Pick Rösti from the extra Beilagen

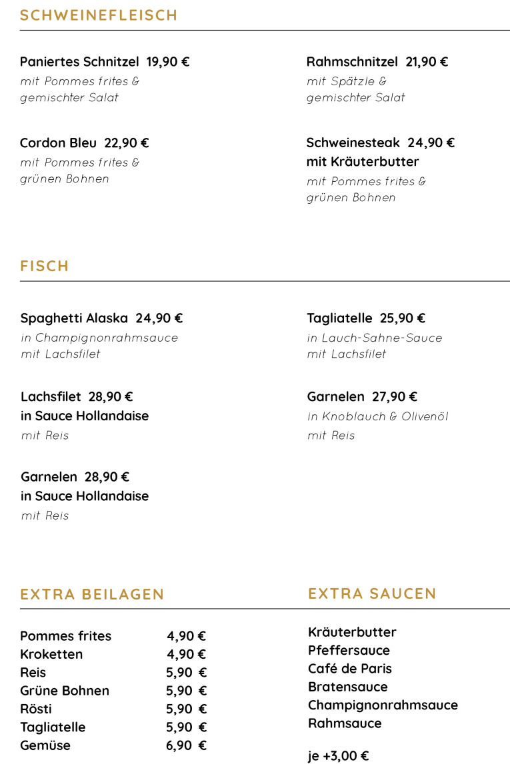tap(36, 709)
